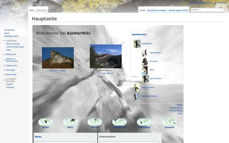This screenshot has height=143, width=229.
Task: Select the Nordamerika world map icon
Action: click(x=119, y=122)
